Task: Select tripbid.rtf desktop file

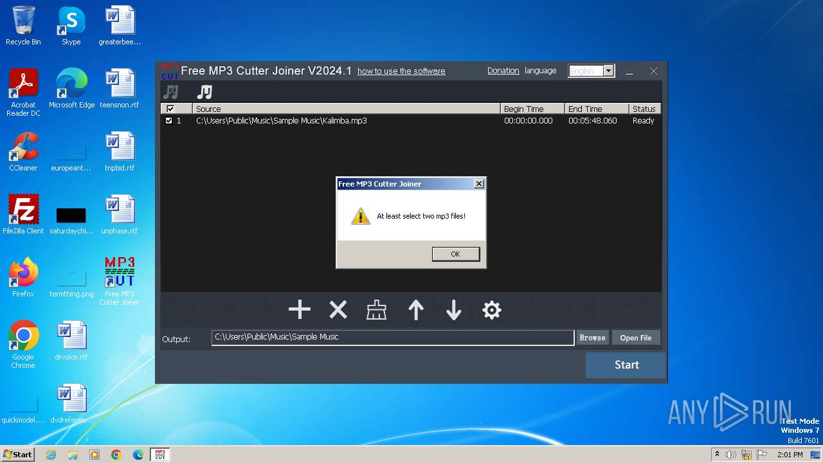Action: pos(120,152)
